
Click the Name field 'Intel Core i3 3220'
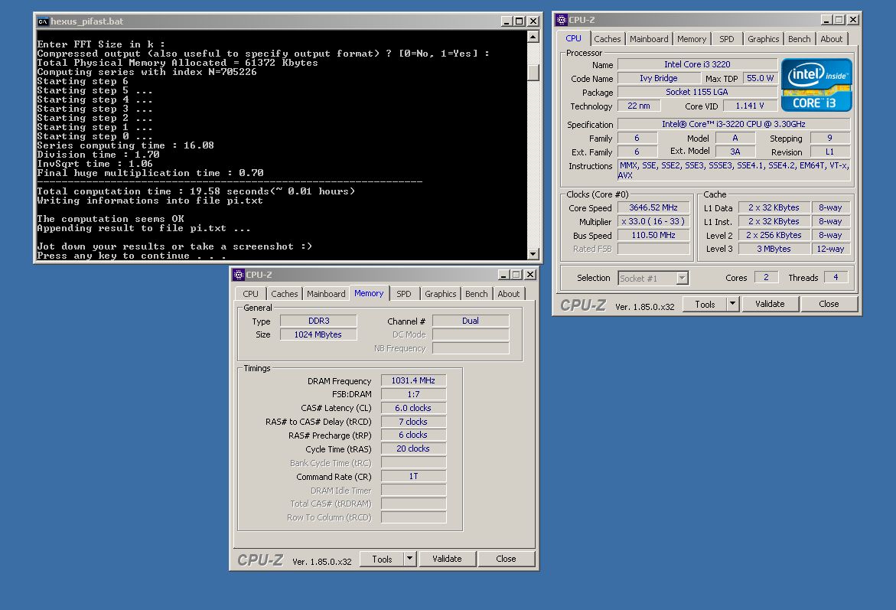coord(697,64)
